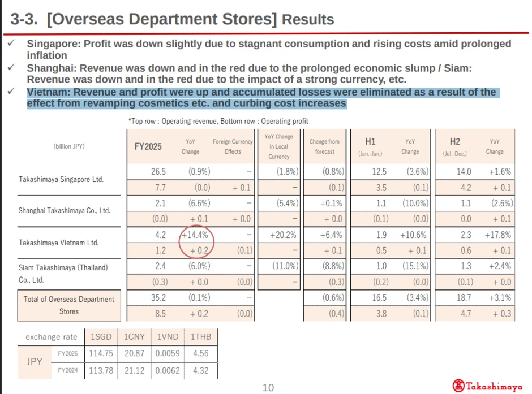
Task: Click Vietnam's H2 YoY change +17.8%
Action: [x=497, y=235]
